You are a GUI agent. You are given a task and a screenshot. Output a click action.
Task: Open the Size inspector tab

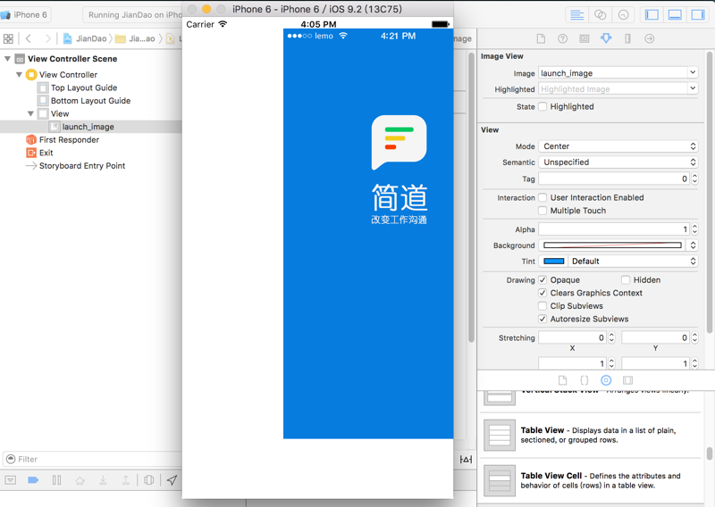(x=628, y=38)
